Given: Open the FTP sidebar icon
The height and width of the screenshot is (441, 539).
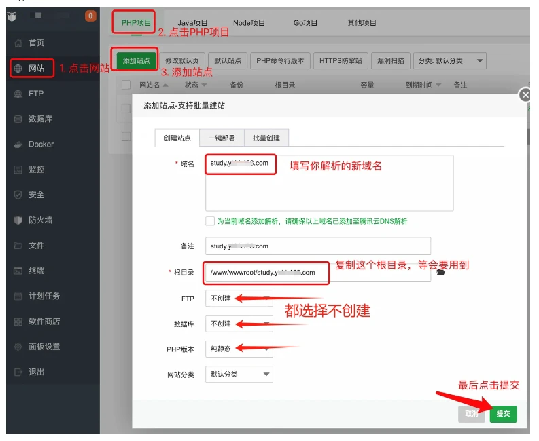Looking at the screenshot, I should [x=18, y=94].
